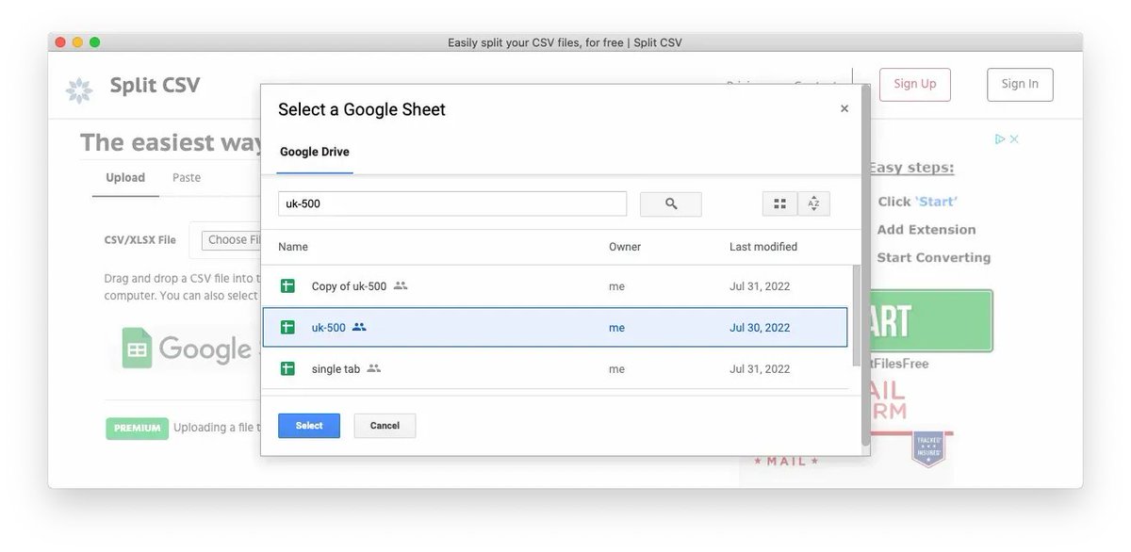
Task: Click the dialog's outer vertical scrollbar
Action: [866, 264]
